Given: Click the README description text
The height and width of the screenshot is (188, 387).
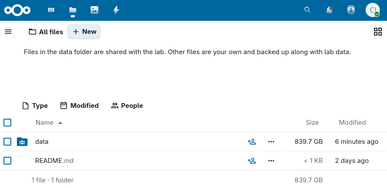Looking at the screenshot, I should tap(187, 52).
